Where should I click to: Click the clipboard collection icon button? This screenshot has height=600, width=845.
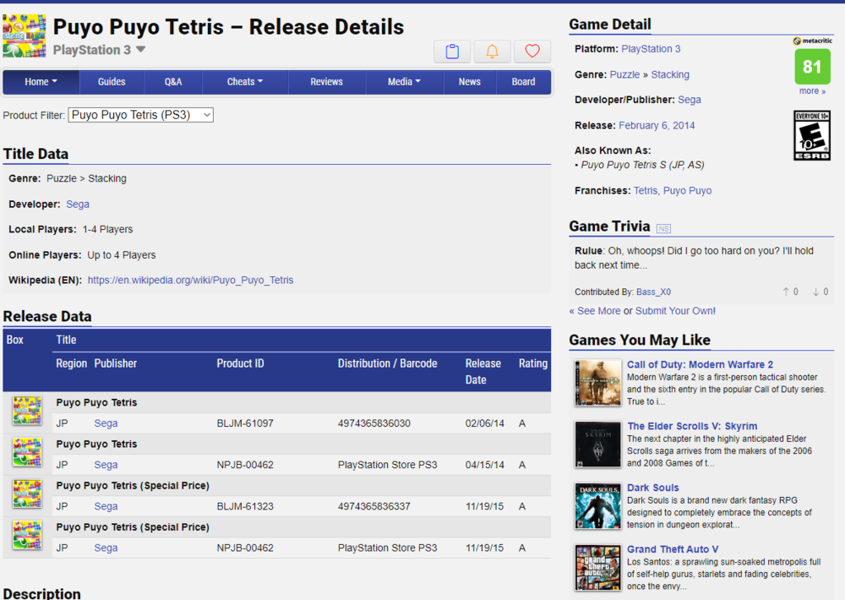click(x=452, y=52)
